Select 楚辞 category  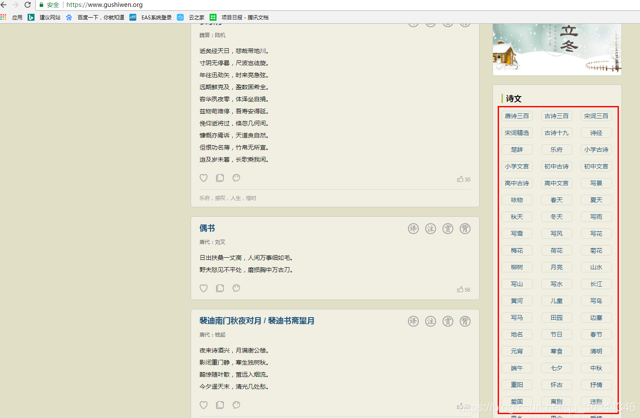tap(517, 150)
